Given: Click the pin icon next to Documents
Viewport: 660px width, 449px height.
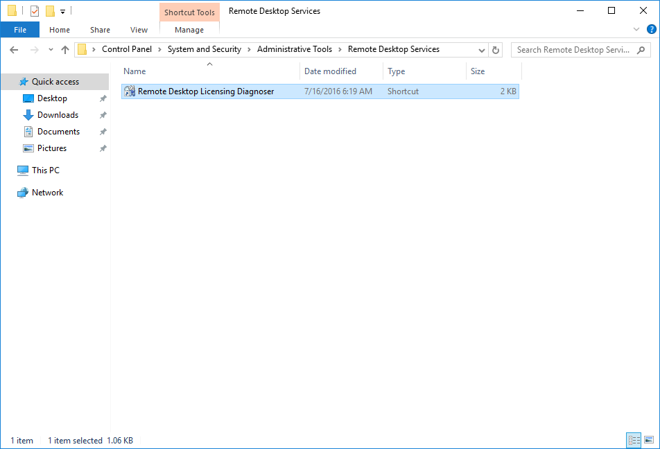Looking at the screenshot, I should (x=103, y=132).
